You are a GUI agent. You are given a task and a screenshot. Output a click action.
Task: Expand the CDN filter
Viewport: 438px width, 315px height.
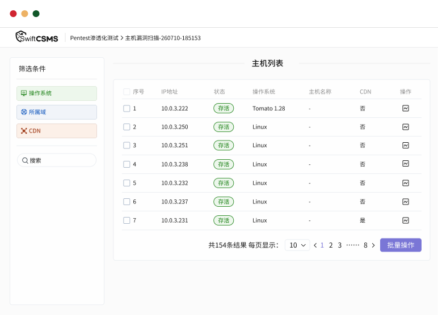pos(57,131)
